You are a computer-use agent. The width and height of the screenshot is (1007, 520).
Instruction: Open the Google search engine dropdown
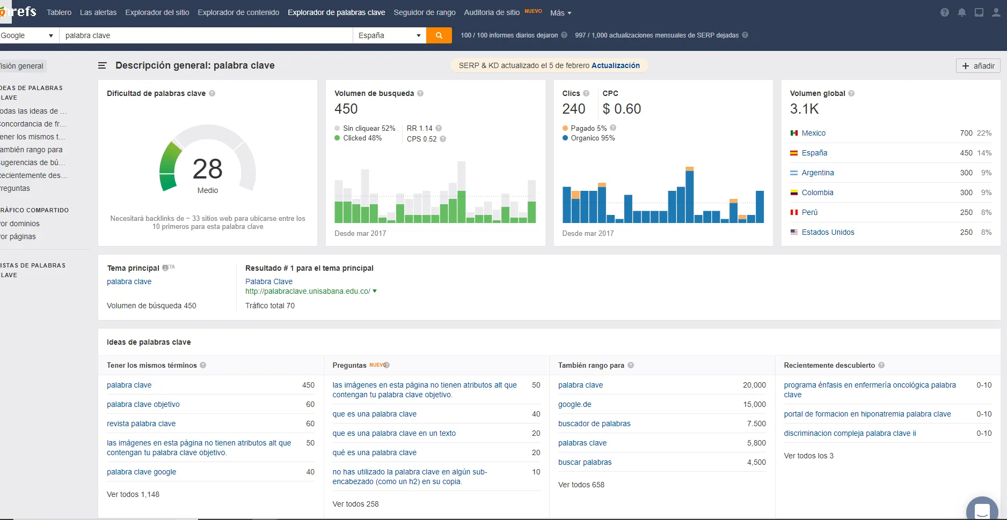(28, 35)
